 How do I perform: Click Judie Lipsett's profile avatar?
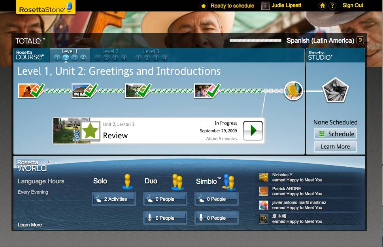pyautogui.click(x=265, y=6)
